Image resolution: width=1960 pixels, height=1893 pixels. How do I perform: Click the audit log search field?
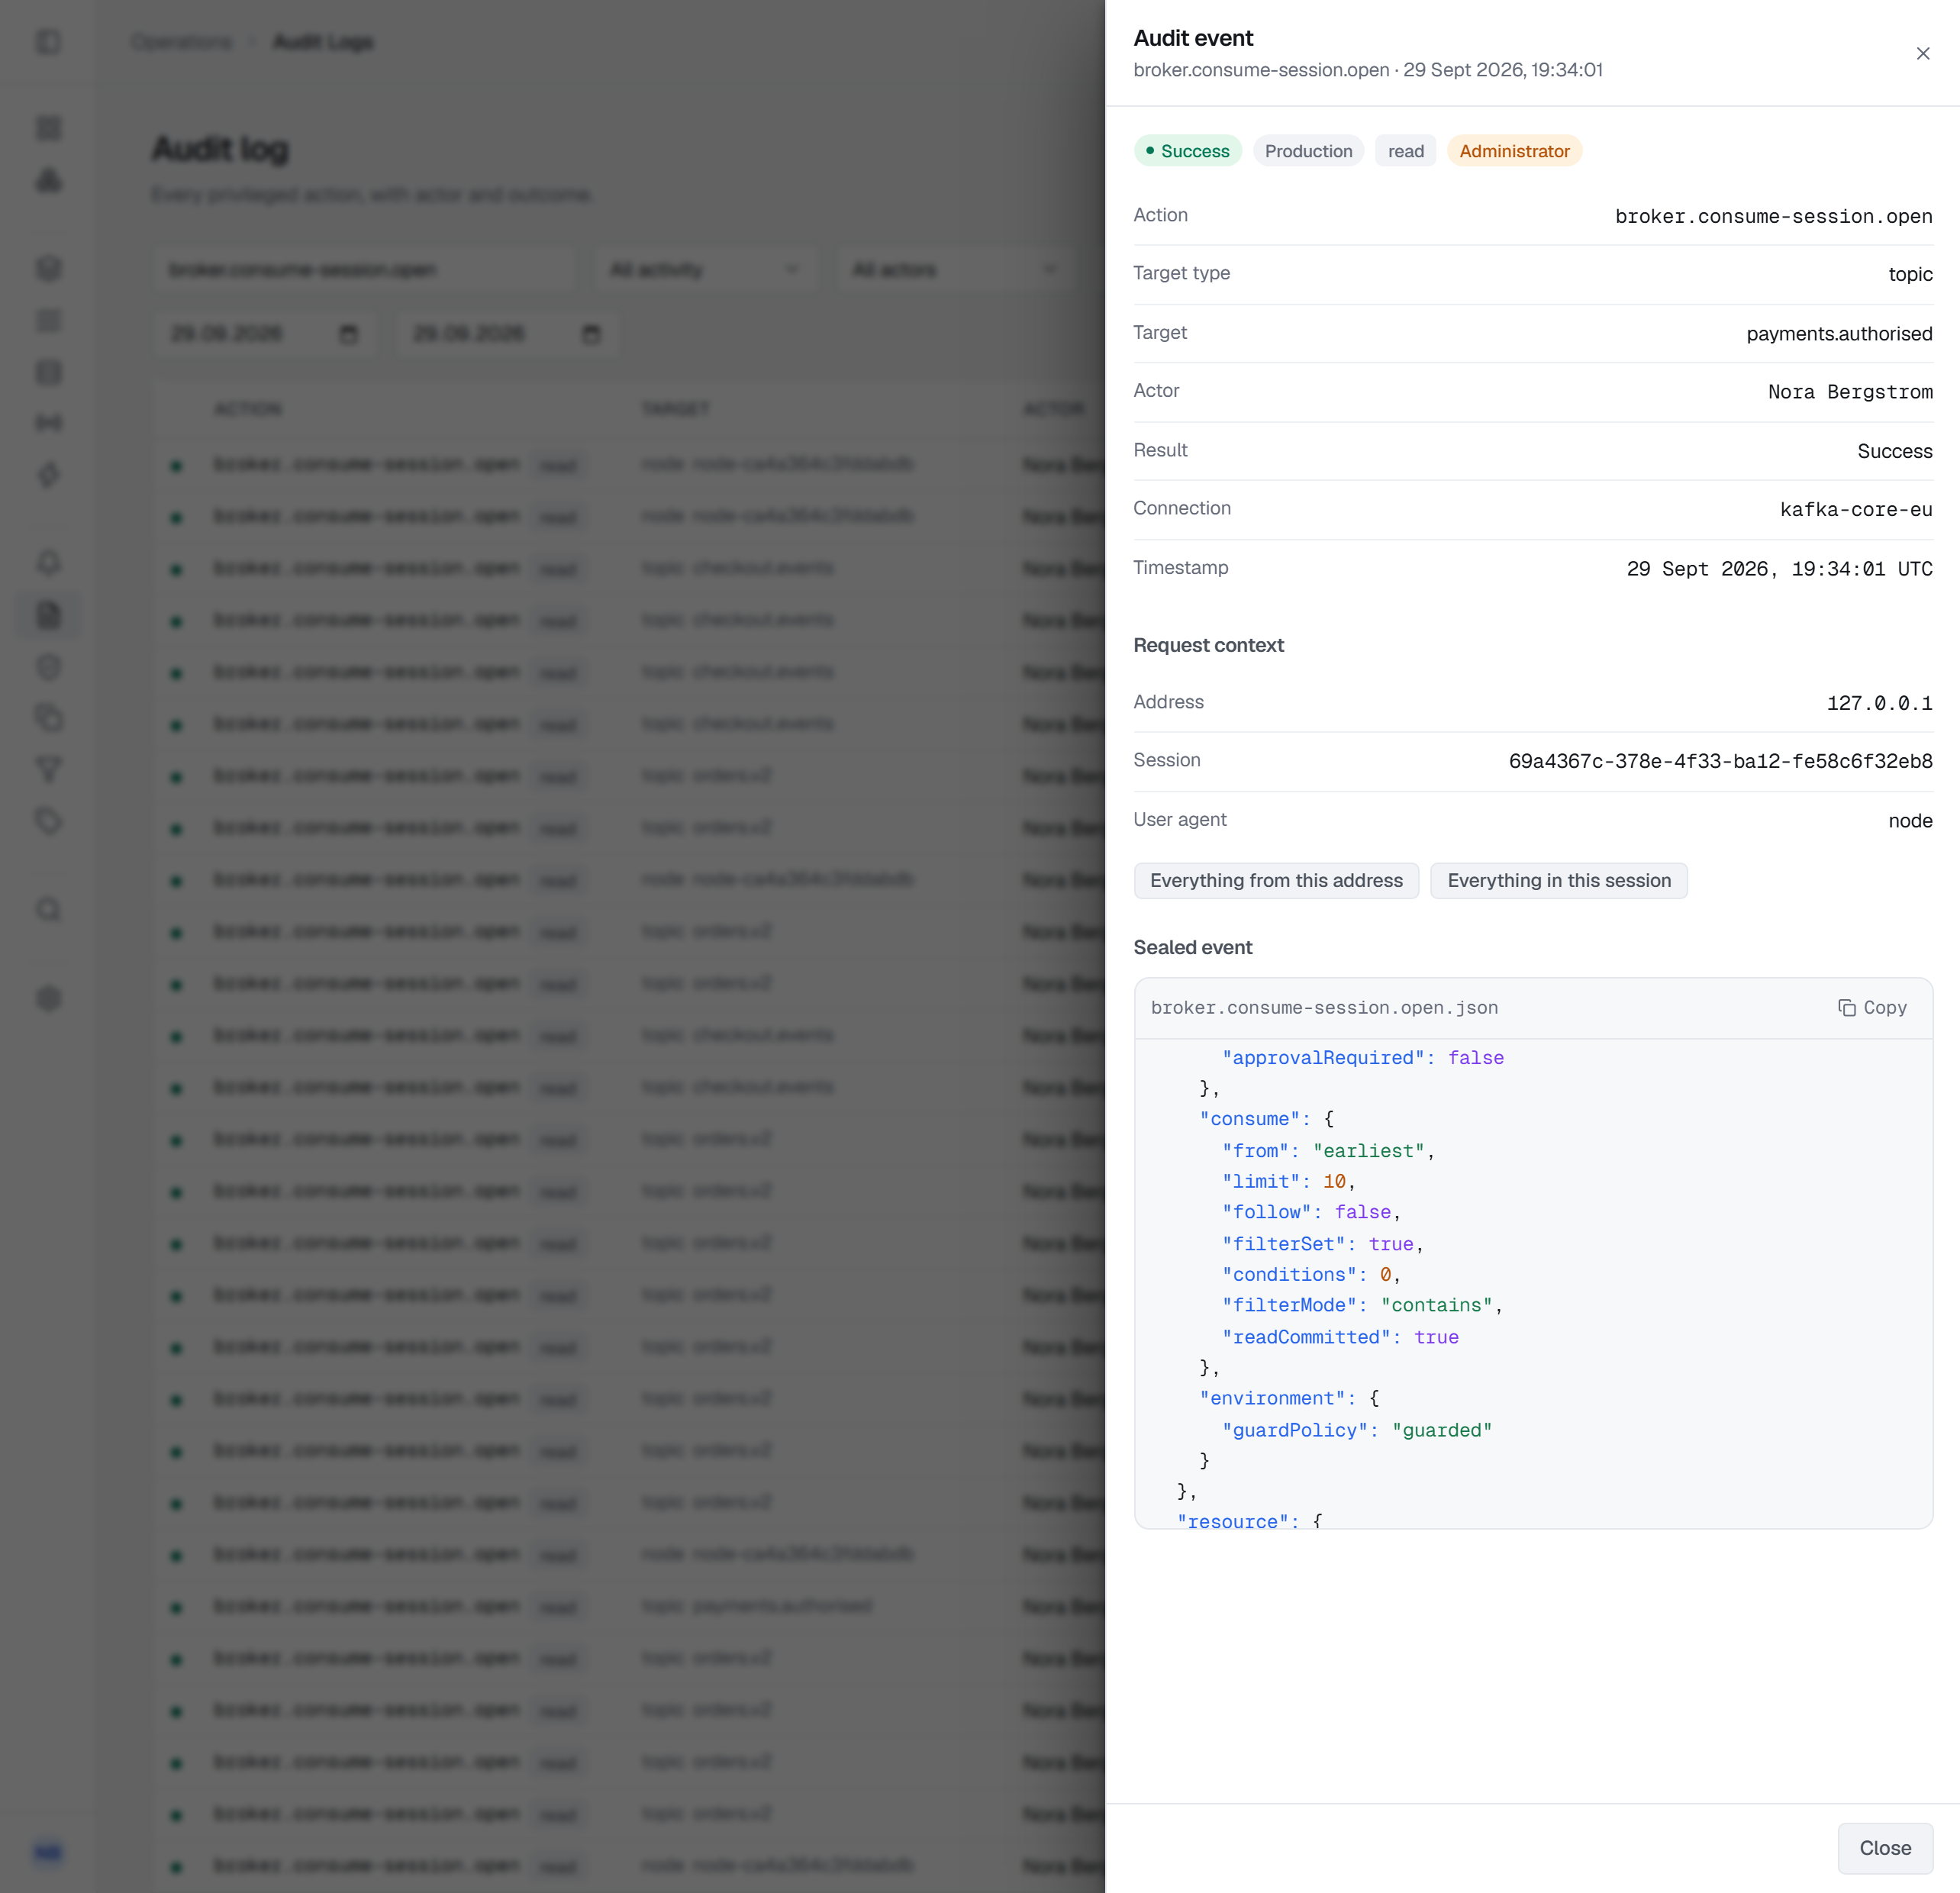[x=365, y=270]
